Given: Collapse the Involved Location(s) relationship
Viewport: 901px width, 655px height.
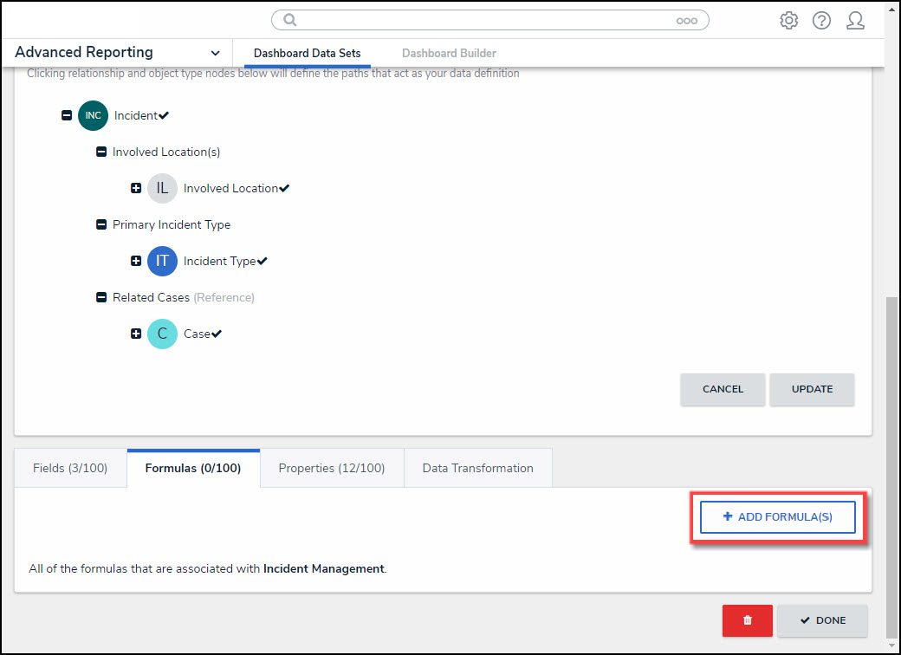Looking at the screenshot, I should [x=101, y=152].
